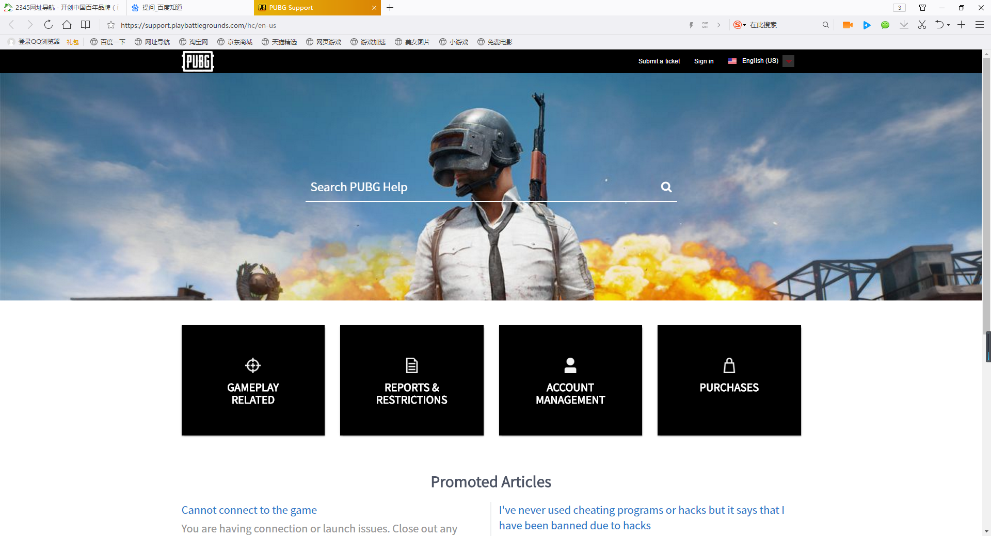Bookmark this page with the star icon
Viewport: 991px width, 536px height.
click(110, 25)
